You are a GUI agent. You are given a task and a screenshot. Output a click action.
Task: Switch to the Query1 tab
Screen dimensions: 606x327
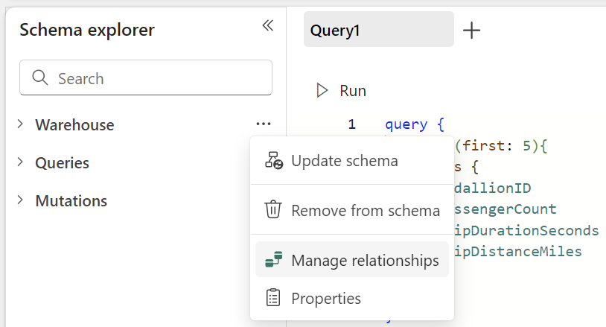coord(378,31)
